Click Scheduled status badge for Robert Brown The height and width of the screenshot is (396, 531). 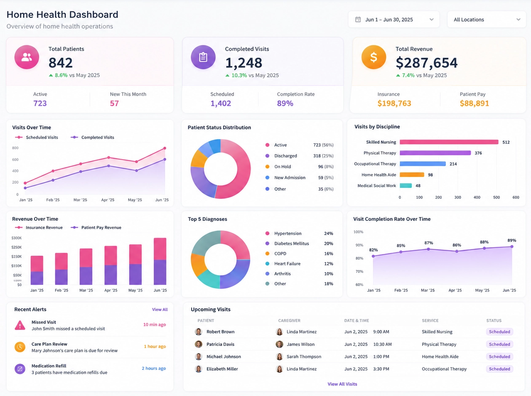coord(499,332)
